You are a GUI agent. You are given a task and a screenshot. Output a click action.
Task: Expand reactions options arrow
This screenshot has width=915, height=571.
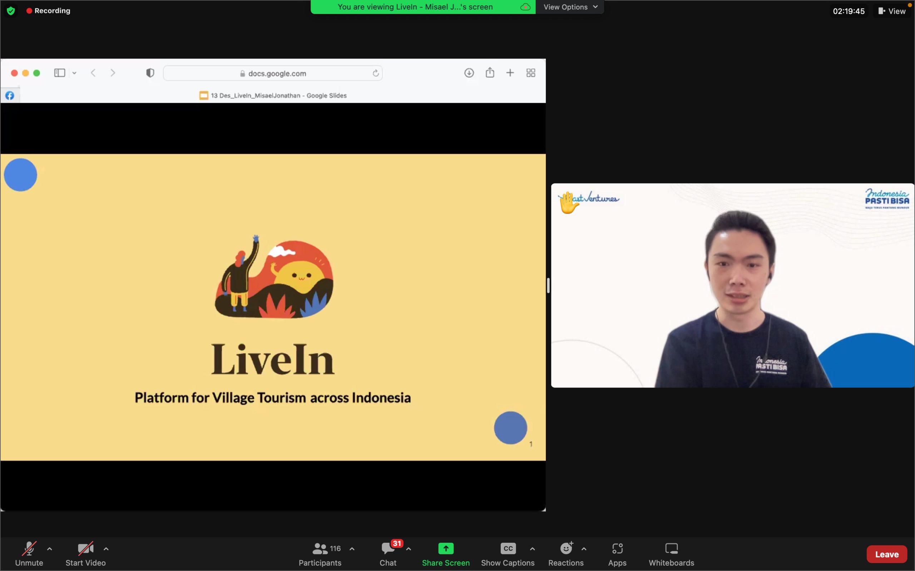click(x=584, y=549)
